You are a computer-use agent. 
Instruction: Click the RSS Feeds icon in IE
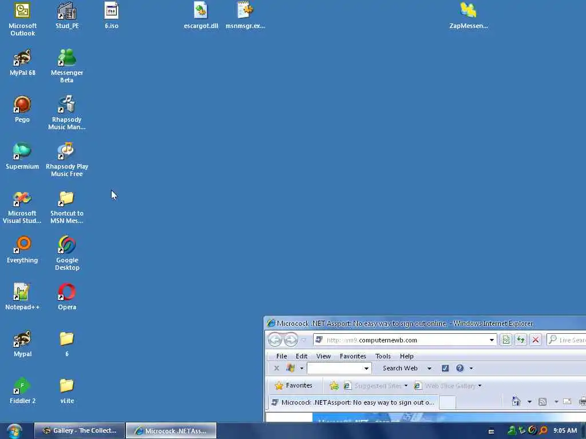pos(543,402)
